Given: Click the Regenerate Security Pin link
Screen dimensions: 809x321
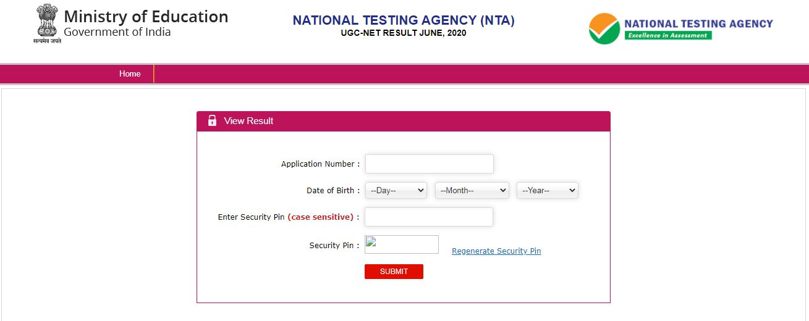Looking at the screenshot, I should 496,251.
